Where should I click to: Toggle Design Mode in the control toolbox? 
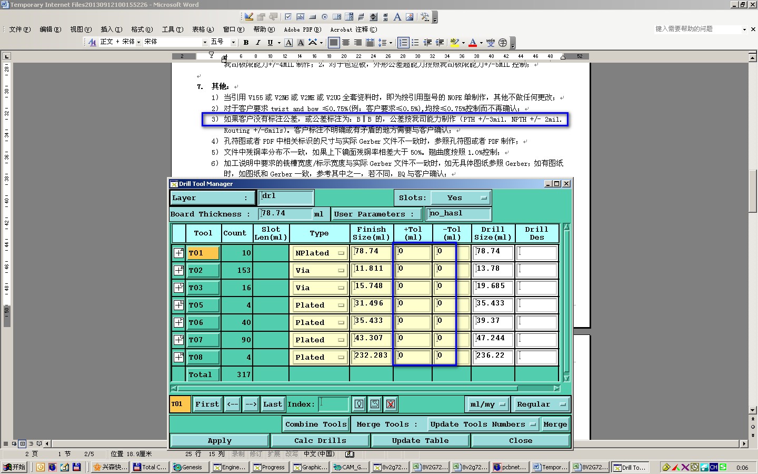point(249,17)
